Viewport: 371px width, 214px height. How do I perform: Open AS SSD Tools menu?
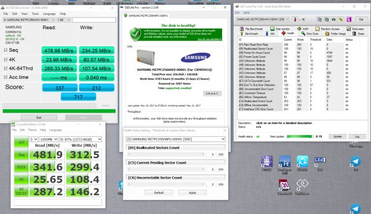pyautogui.click(x=35, y=14)
